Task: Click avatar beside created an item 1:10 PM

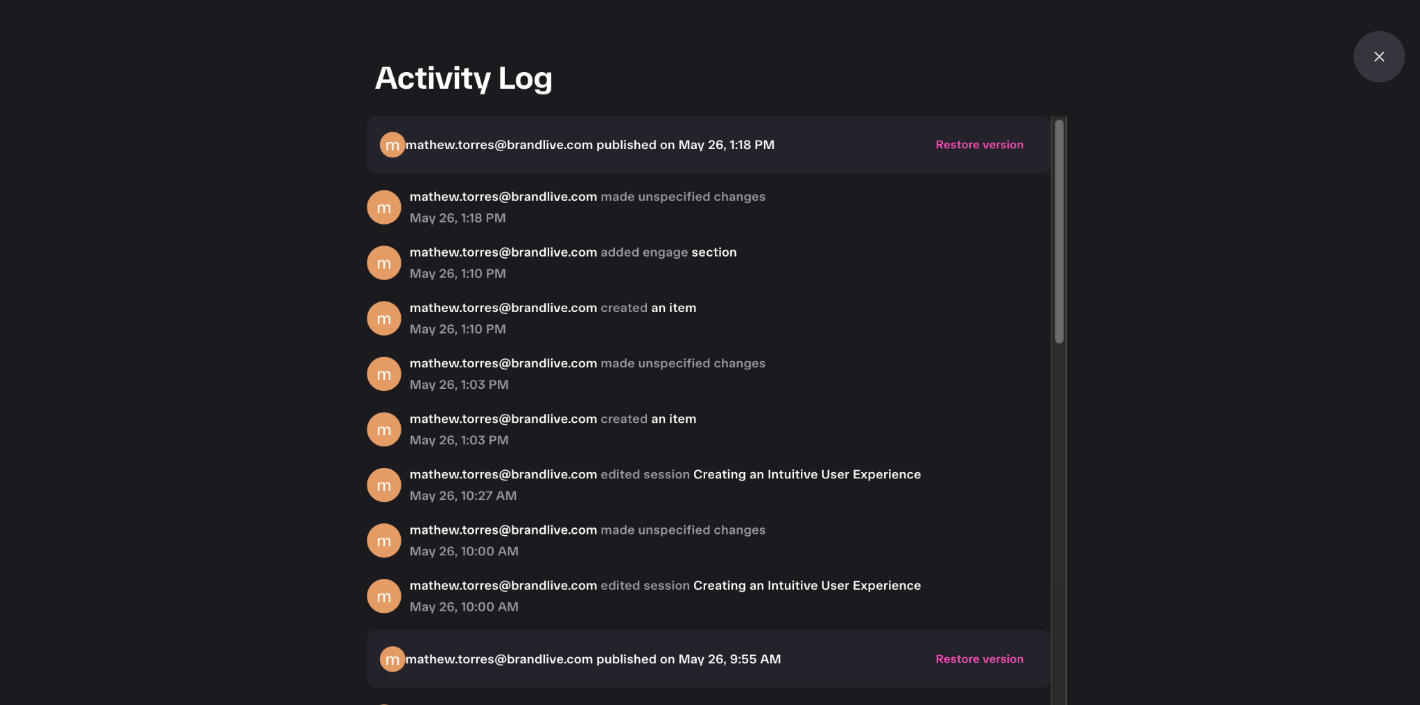Action: 384,318
